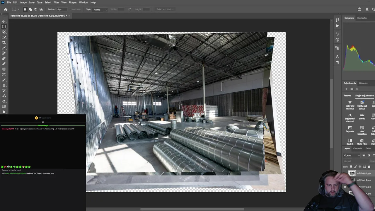This screenshot has width=375, height=211.
Task: Open the Filter menu
Action: coord(56,2)
